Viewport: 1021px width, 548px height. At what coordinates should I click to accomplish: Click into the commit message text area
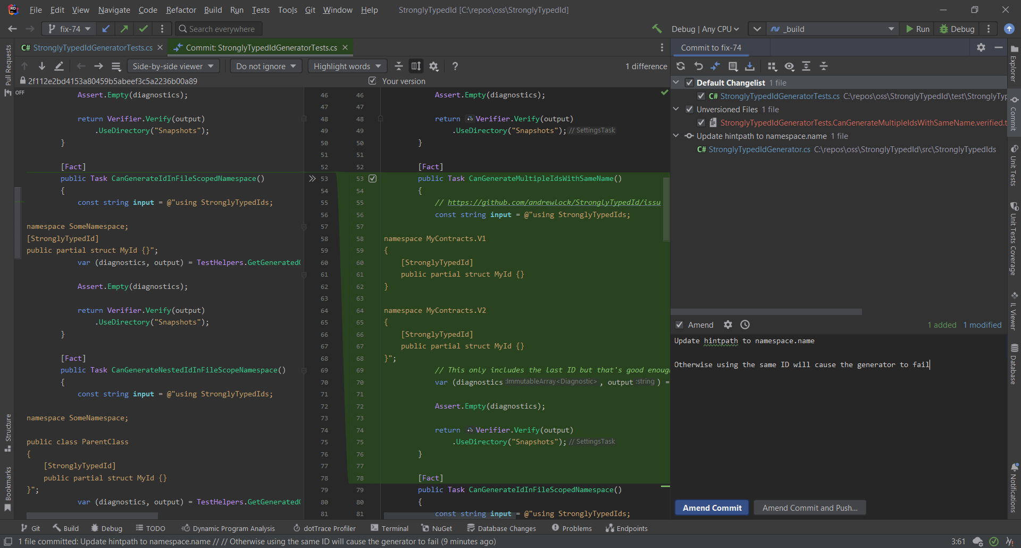tap(839, 415)
